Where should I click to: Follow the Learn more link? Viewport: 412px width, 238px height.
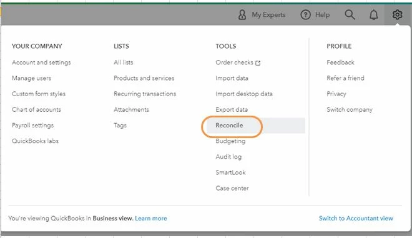point(151,218)
